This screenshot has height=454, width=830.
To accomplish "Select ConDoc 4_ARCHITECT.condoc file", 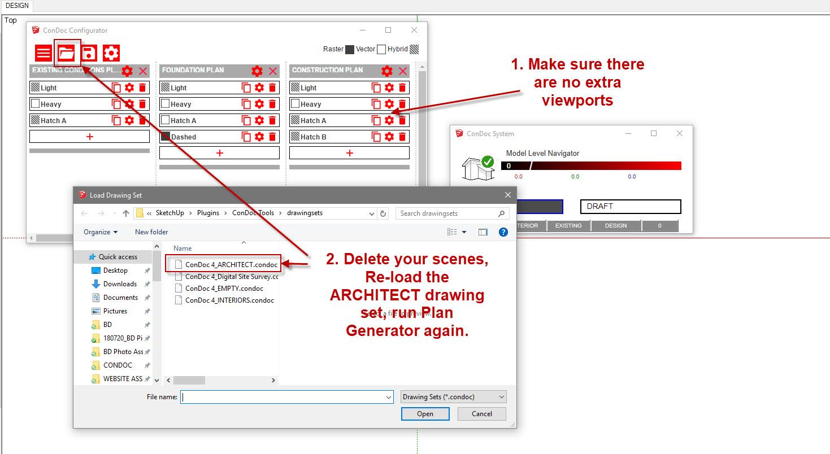I will click(231, 264).
